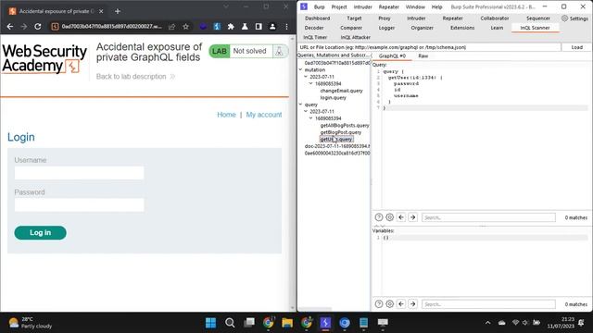
Task: Select changeEmail.query tree item
Action: 341,91
